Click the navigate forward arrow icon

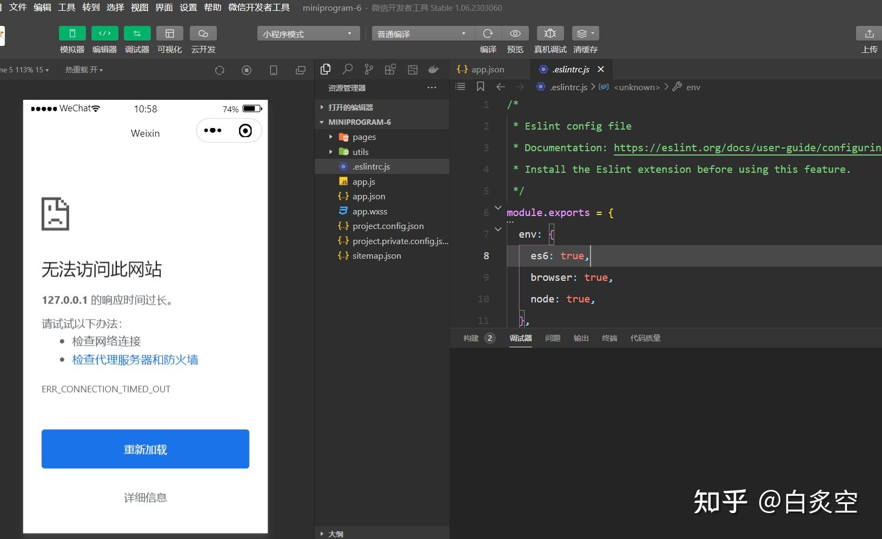(x=520, y=86)
